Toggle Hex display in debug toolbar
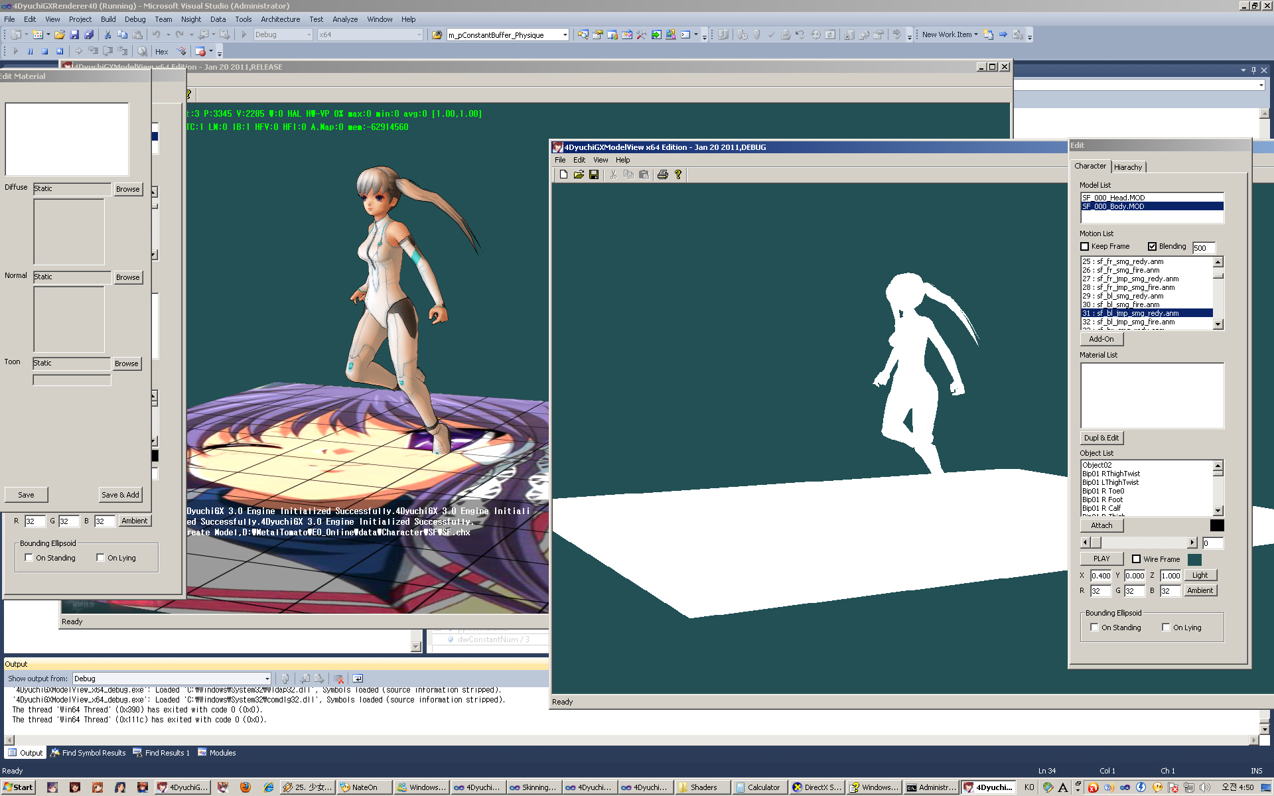1274x796 pixels. pos(161,51)
